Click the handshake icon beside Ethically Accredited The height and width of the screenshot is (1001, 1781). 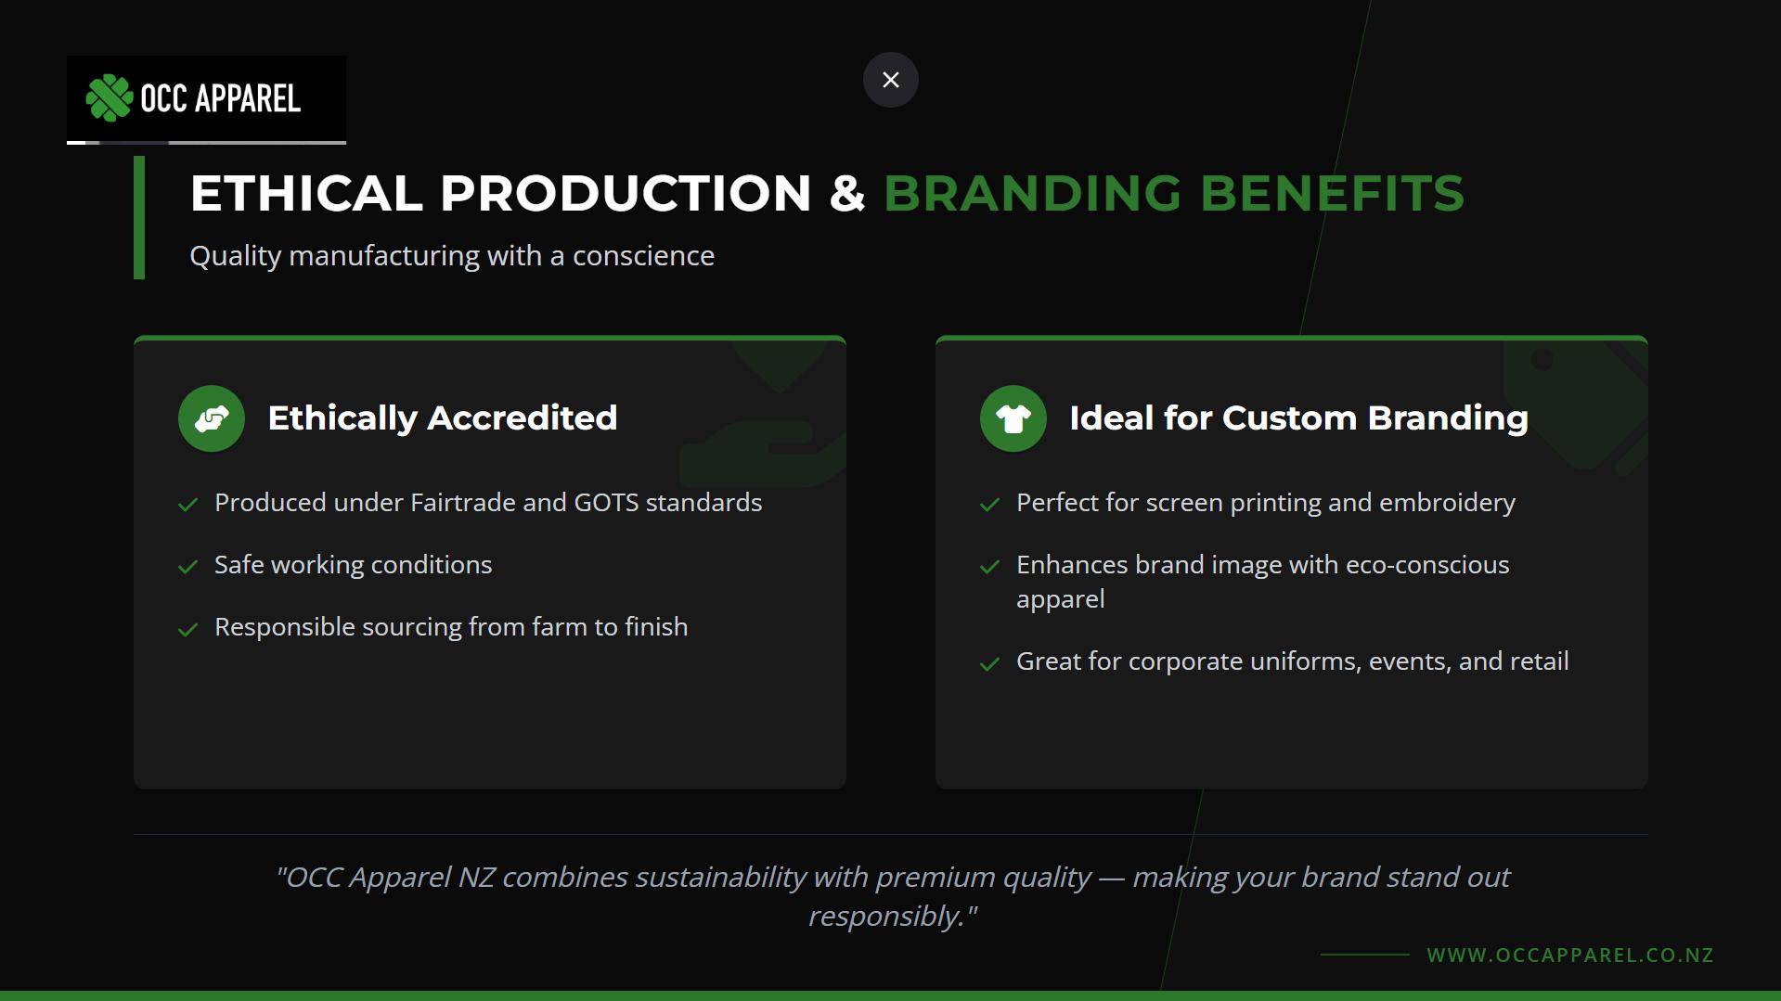click(x=212, y=418)
